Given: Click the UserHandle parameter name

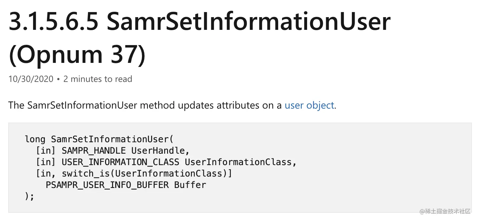Looking at the screenshot, I should tap(160, 151).
